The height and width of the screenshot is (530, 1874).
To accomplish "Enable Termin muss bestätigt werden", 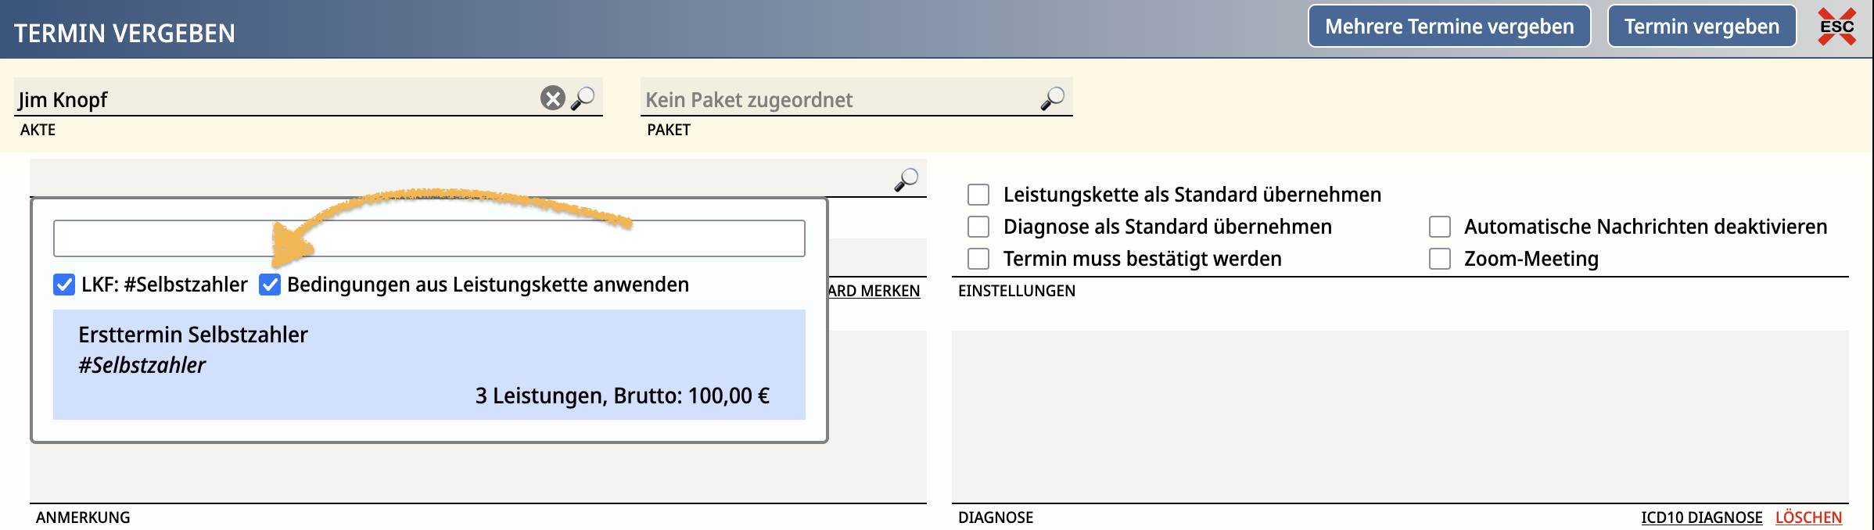I will (x=978, y=259).
